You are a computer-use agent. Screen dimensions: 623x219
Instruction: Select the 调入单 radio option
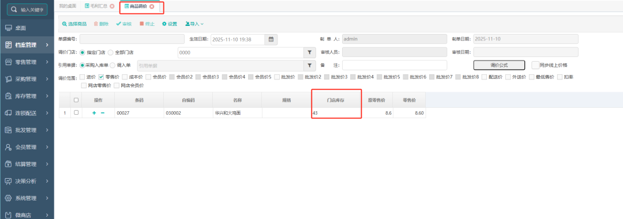[112, 65]
